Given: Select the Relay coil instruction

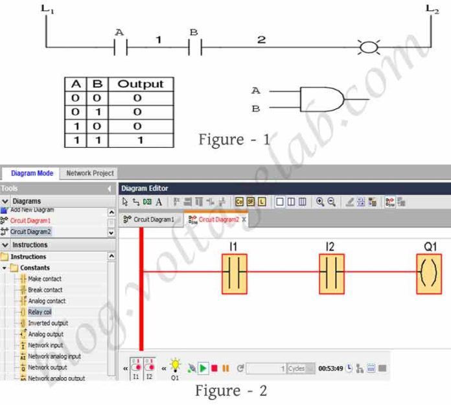Looking at the screenshot, I should pos(40,312).
